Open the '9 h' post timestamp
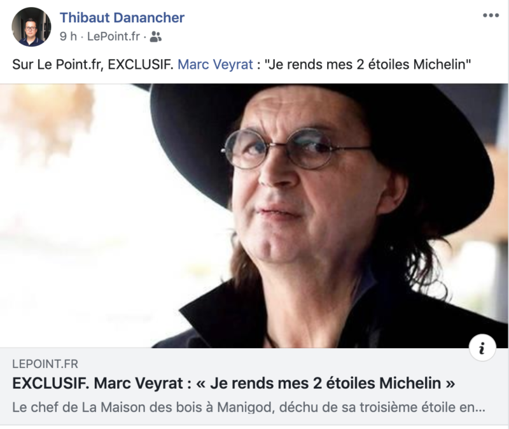Viewport: 509px width, 429px height. point(68,36)
